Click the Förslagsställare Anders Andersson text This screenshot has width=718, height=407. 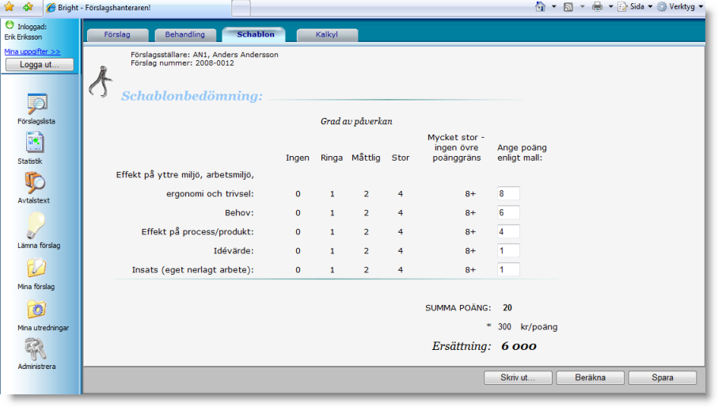[x=204, y=55]
